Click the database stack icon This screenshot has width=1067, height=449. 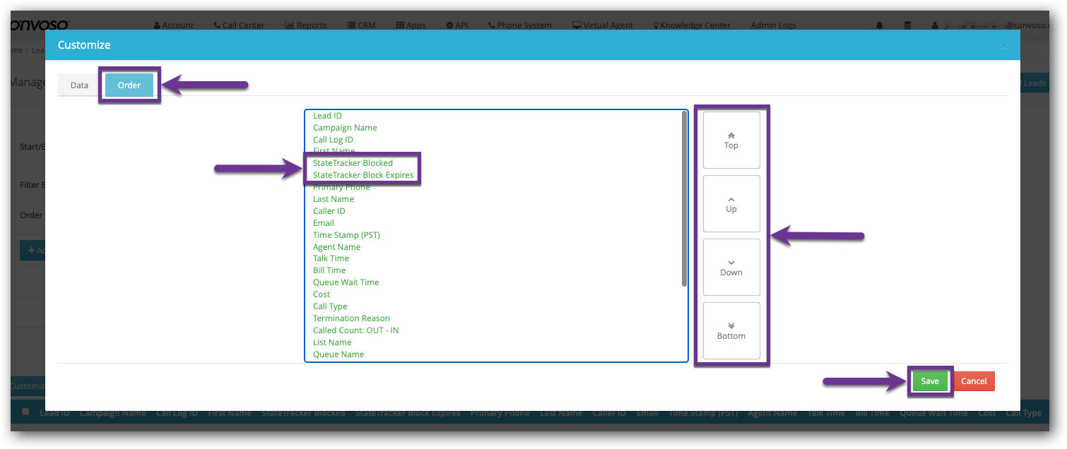907,25
